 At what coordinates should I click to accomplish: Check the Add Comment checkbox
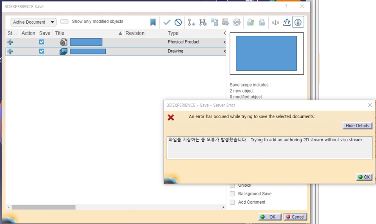[232, 202]
